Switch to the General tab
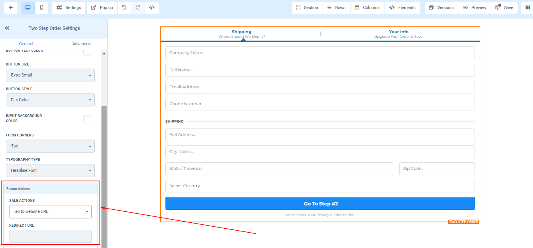 [26, 44]
